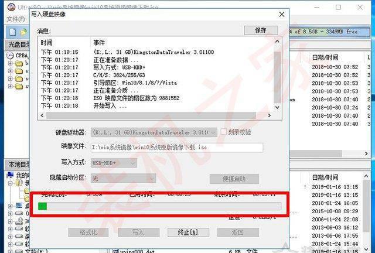The height and width of the screenshot is (253, 375).
Task: Select the folder icon beside 'e' entry
Action: pyautogui.click(x=19, y=71)
